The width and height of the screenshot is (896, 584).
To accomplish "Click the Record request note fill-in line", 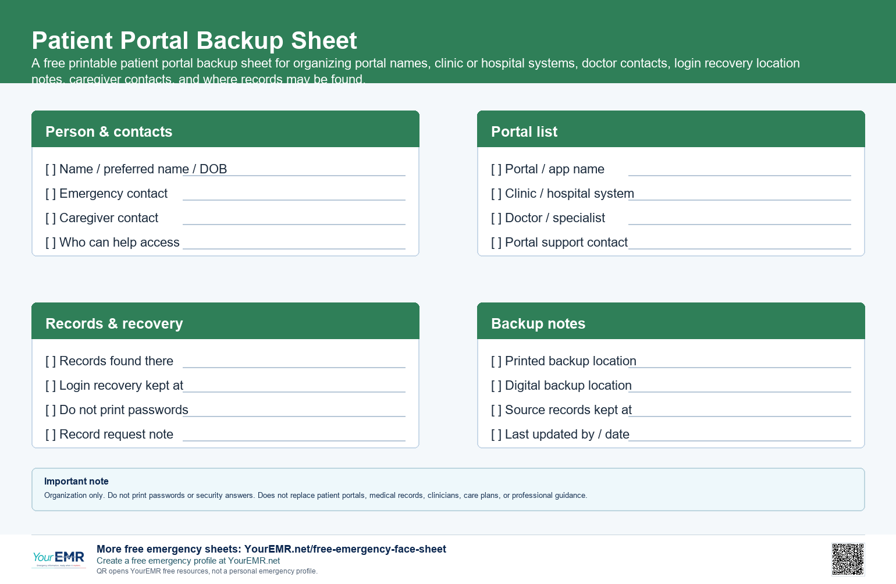I will [x=294, y=440].
